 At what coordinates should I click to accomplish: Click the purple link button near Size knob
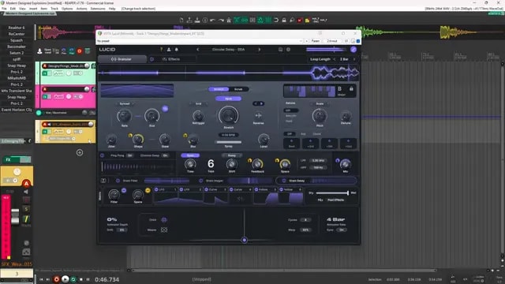tap(165, 109)
